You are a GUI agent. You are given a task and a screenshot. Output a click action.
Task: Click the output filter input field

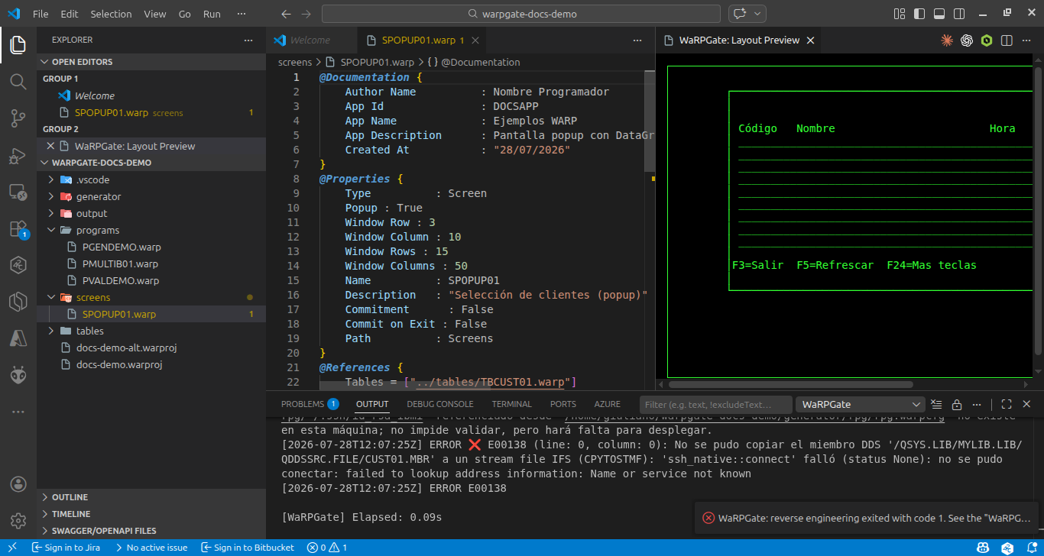(715, 404)
